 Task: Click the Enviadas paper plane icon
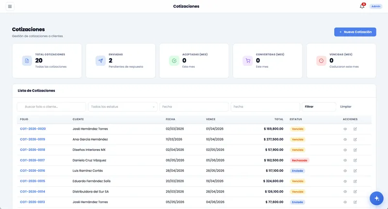coord(100,60)
